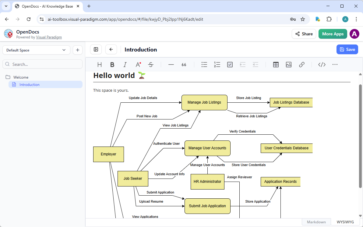Open the more toolbar options menu
The height and width of the screenshot is (227, 363).
(x=335, y=64)
